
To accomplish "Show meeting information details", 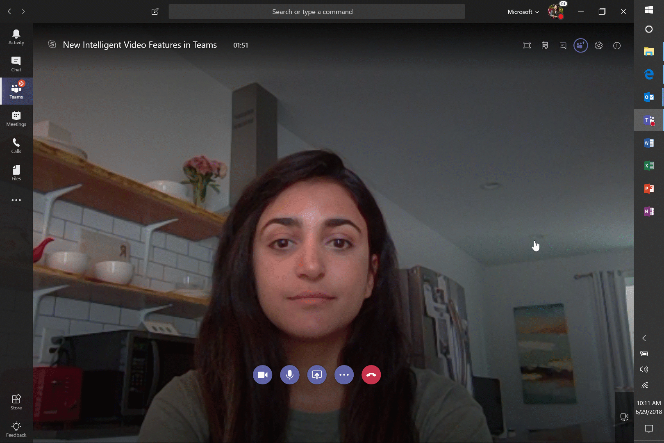I will (617, 46).
